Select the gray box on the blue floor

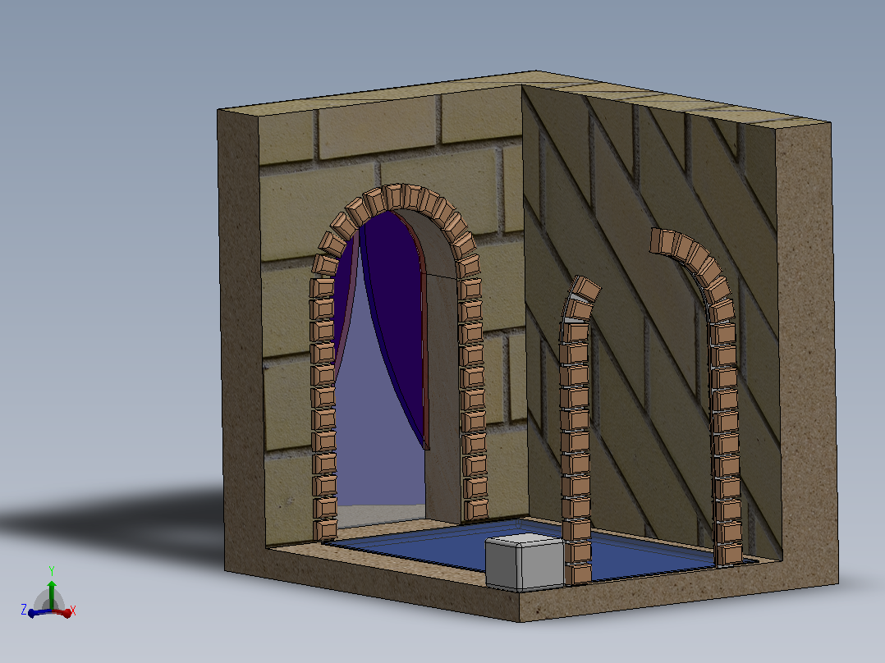coord(525,562)
